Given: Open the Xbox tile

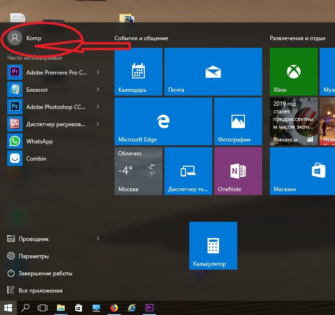Looking at the screenshot, I should tap(294, 72).
